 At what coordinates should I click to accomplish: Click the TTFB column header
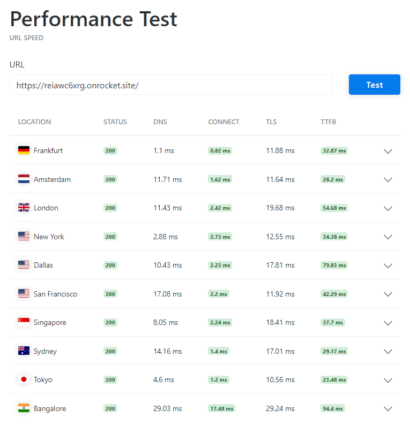[x=328, y=122]
